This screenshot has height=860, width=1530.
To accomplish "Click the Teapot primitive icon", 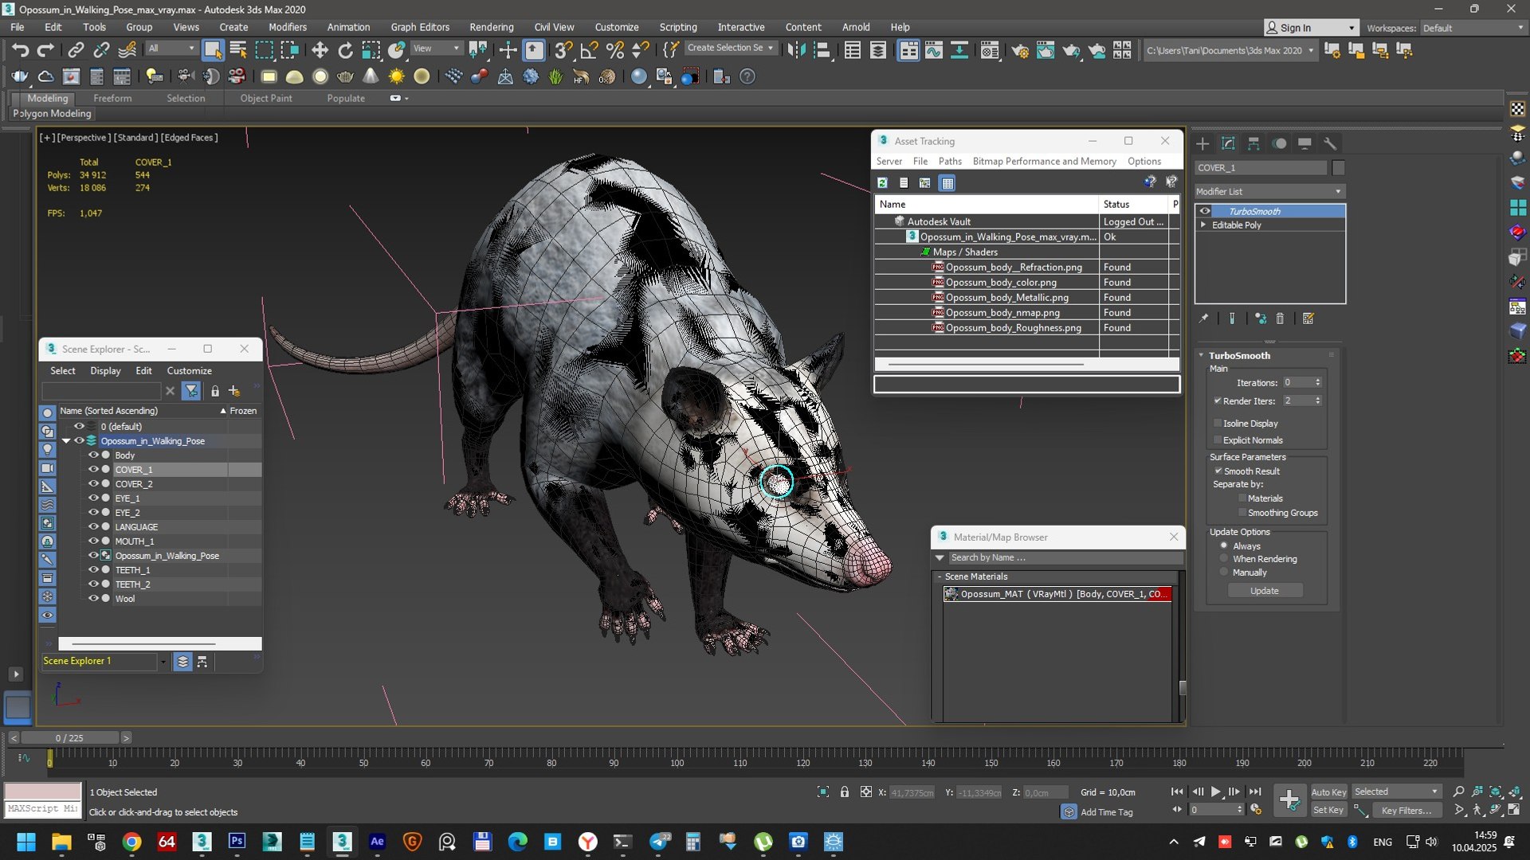I will pos(345,76).
